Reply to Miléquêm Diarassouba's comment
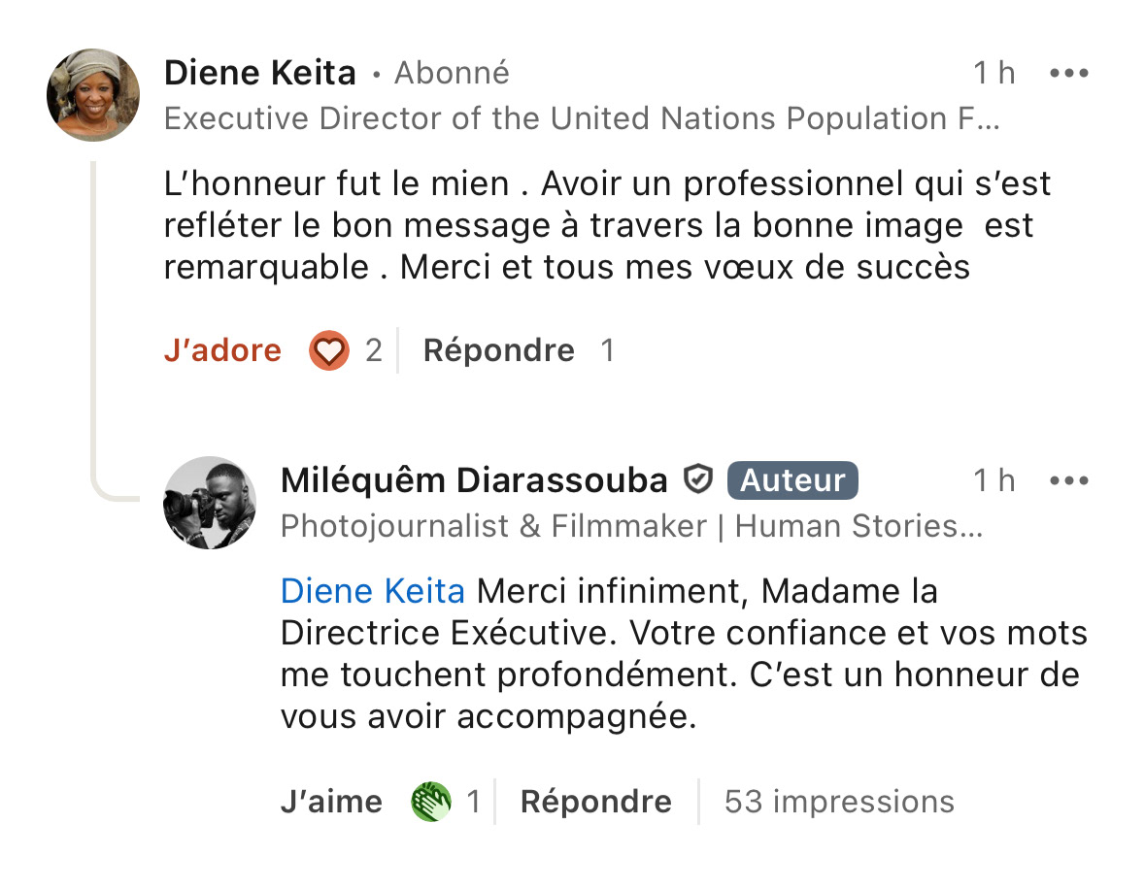 [595, 802]
